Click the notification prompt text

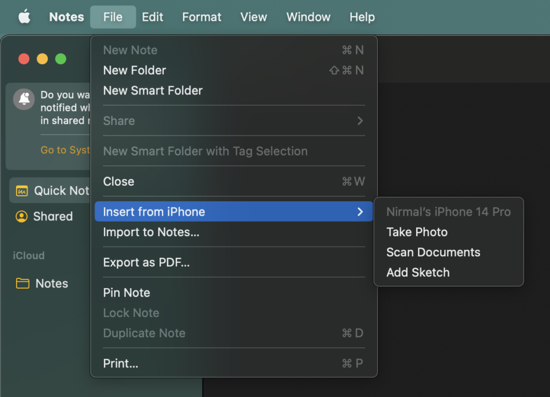pyautogui.click(x=65, y=108)
